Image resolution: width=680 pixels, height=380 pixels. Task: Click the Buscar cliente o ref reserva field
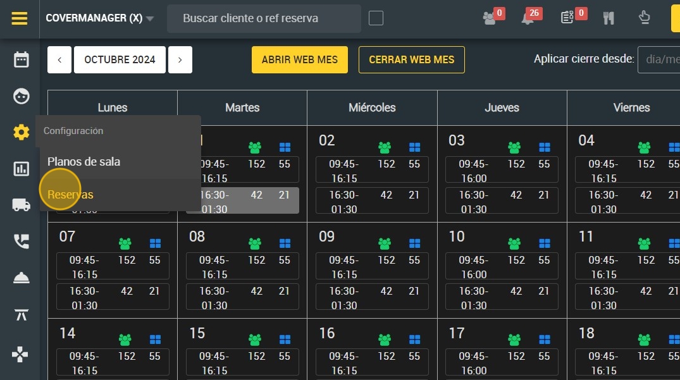264,18
